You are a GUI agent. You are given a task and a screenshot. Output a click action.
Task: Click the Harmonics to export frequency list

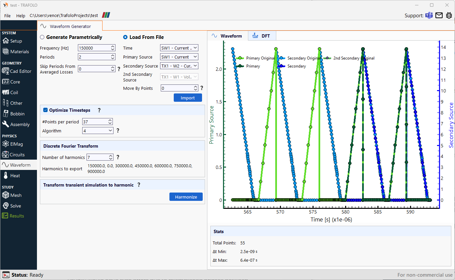140,169
